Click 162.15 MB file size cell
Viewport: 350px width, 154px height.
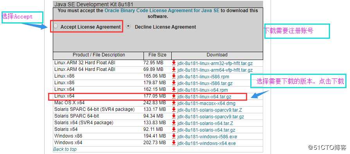(x=155, y=89)
